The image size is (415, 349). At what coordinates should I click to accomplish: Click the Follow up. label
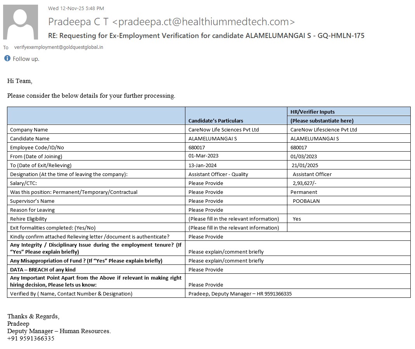click(26, 59)
